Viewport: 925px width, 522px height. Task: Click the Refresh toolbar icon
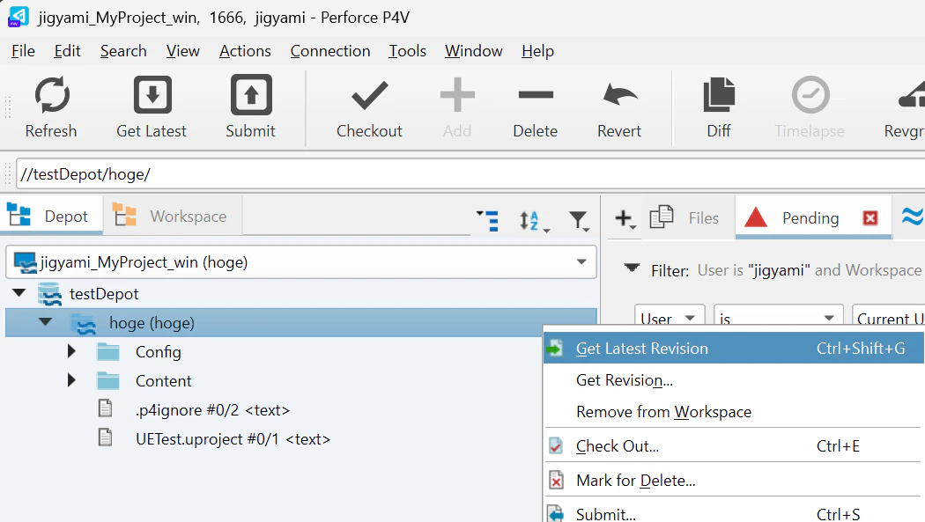(52, 95)
